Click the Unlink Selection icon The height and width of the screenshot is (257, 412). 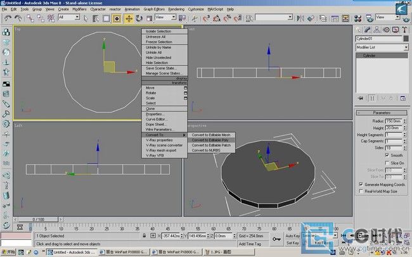point(41,18)
